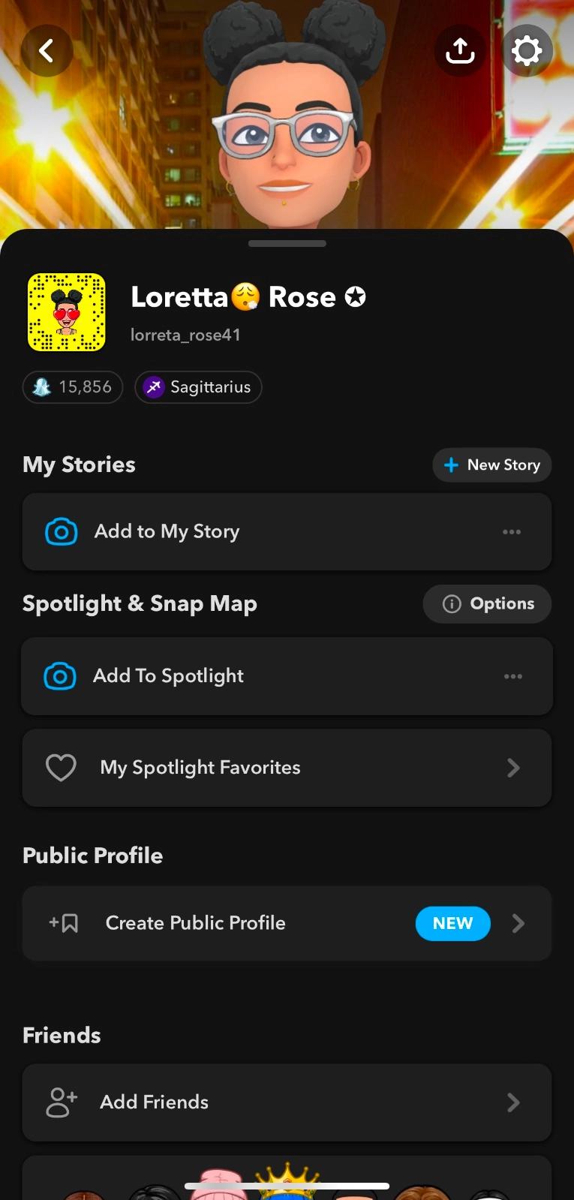Expand Create Public Profile chevron

[x=518, y=923]
